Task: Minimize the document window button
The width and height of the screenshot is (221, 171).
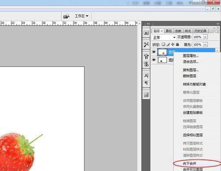Action: (208, 9)
